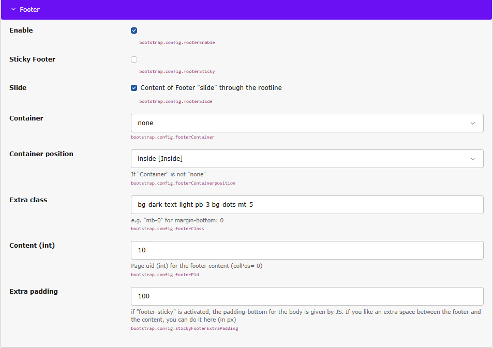Uncheck the Slide checkbox
This screenshot has width=493, height=348.
coord(134,88)
